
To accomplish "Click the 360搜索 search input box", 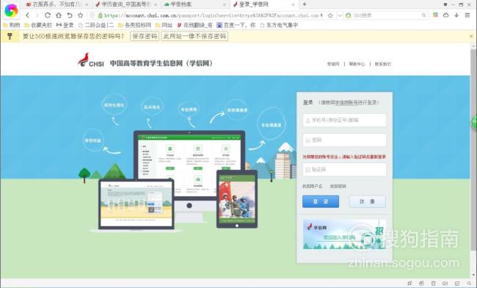I will (x=386, y=15).
